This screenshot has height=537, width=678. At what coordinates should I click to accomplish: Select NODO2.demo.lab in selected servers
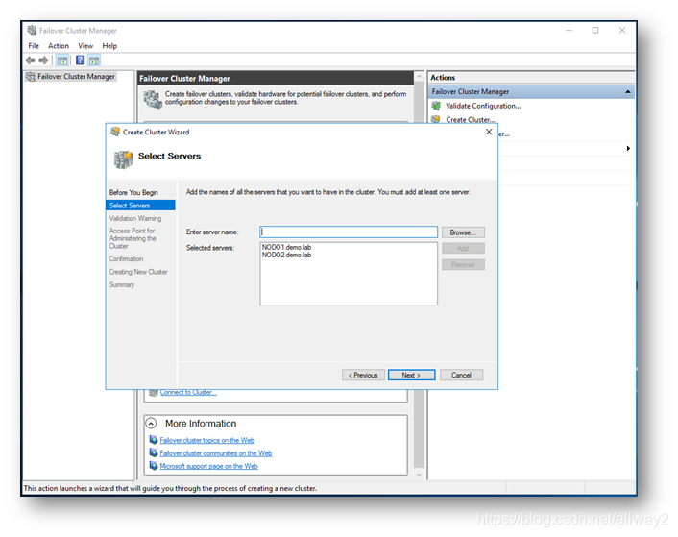click(287, 256)
